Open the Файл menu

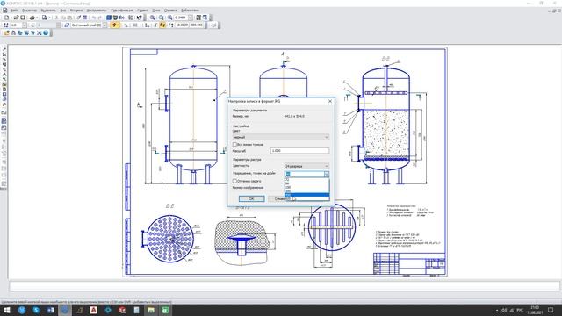click(x=14, y=11)
